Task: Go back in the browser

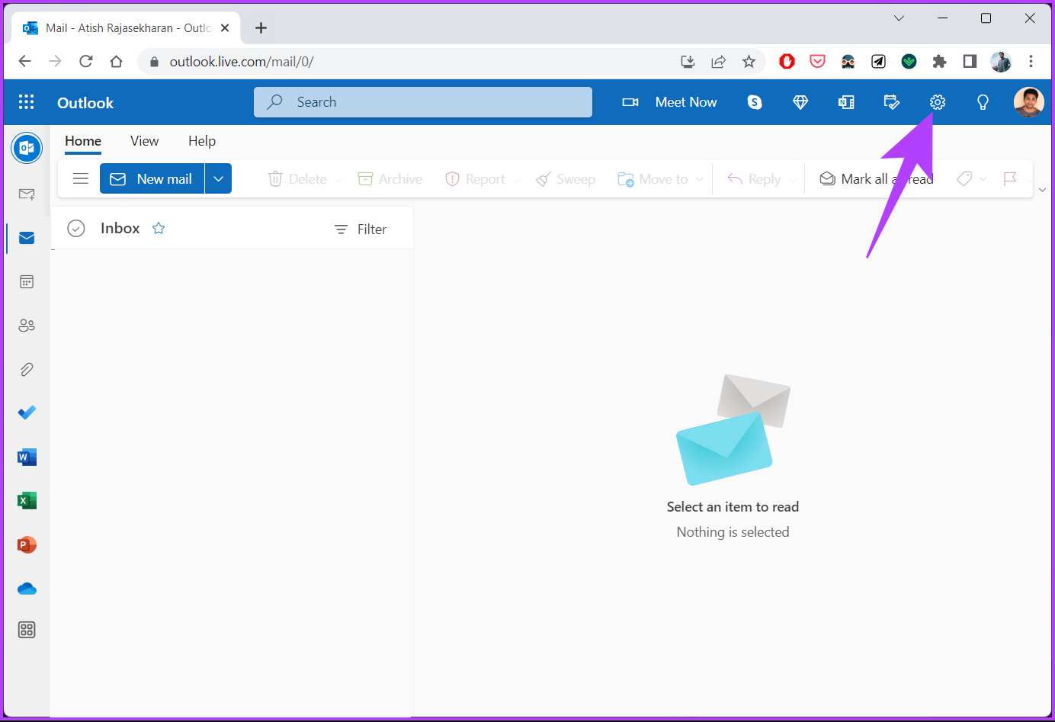Action: click(24, 61)
